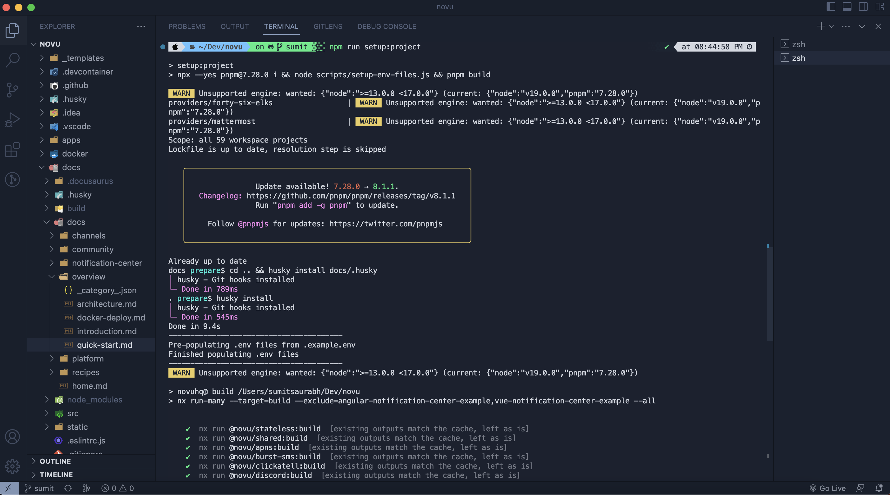The image size is (890, 495).
Task: Open the Search panel in the activity bar
Action: 12,59
